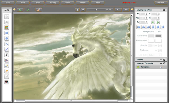The height and width of the screenshot is (103, 169).
Task: Adjust the H height spinner
Action: [x=158, y=18]
